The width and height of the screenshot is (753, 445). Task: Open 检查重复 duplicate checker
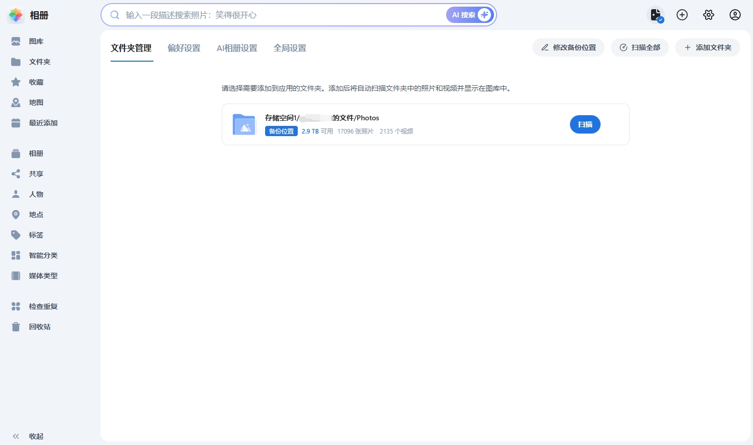tap(43, 306)
